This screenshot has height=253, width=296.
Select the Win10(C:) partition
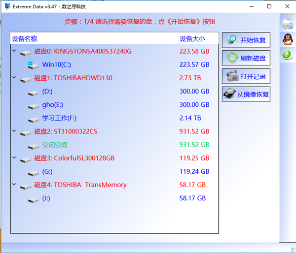[57, 64]
